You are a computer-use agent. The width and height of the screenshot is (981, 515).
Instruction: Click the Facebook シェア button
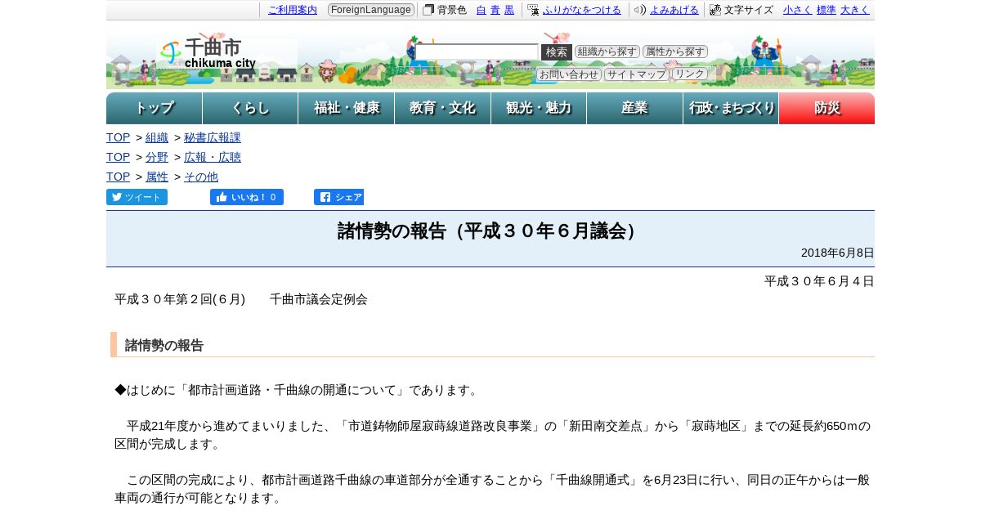[338, 197]
